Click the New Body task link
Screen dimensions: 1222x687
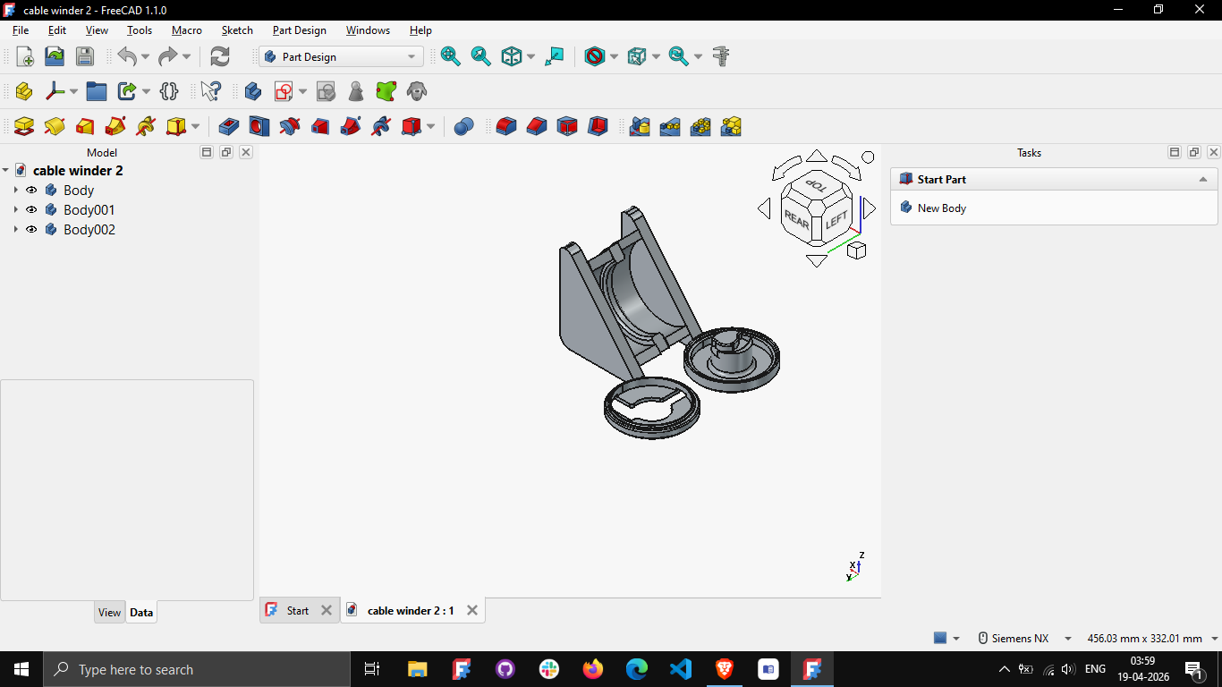(942, 208)
